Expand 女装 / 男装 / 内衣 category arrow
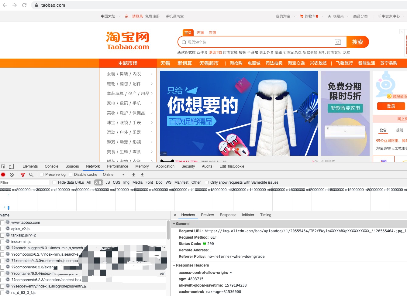Screen dimensions: 407x296 pos(152,74)
